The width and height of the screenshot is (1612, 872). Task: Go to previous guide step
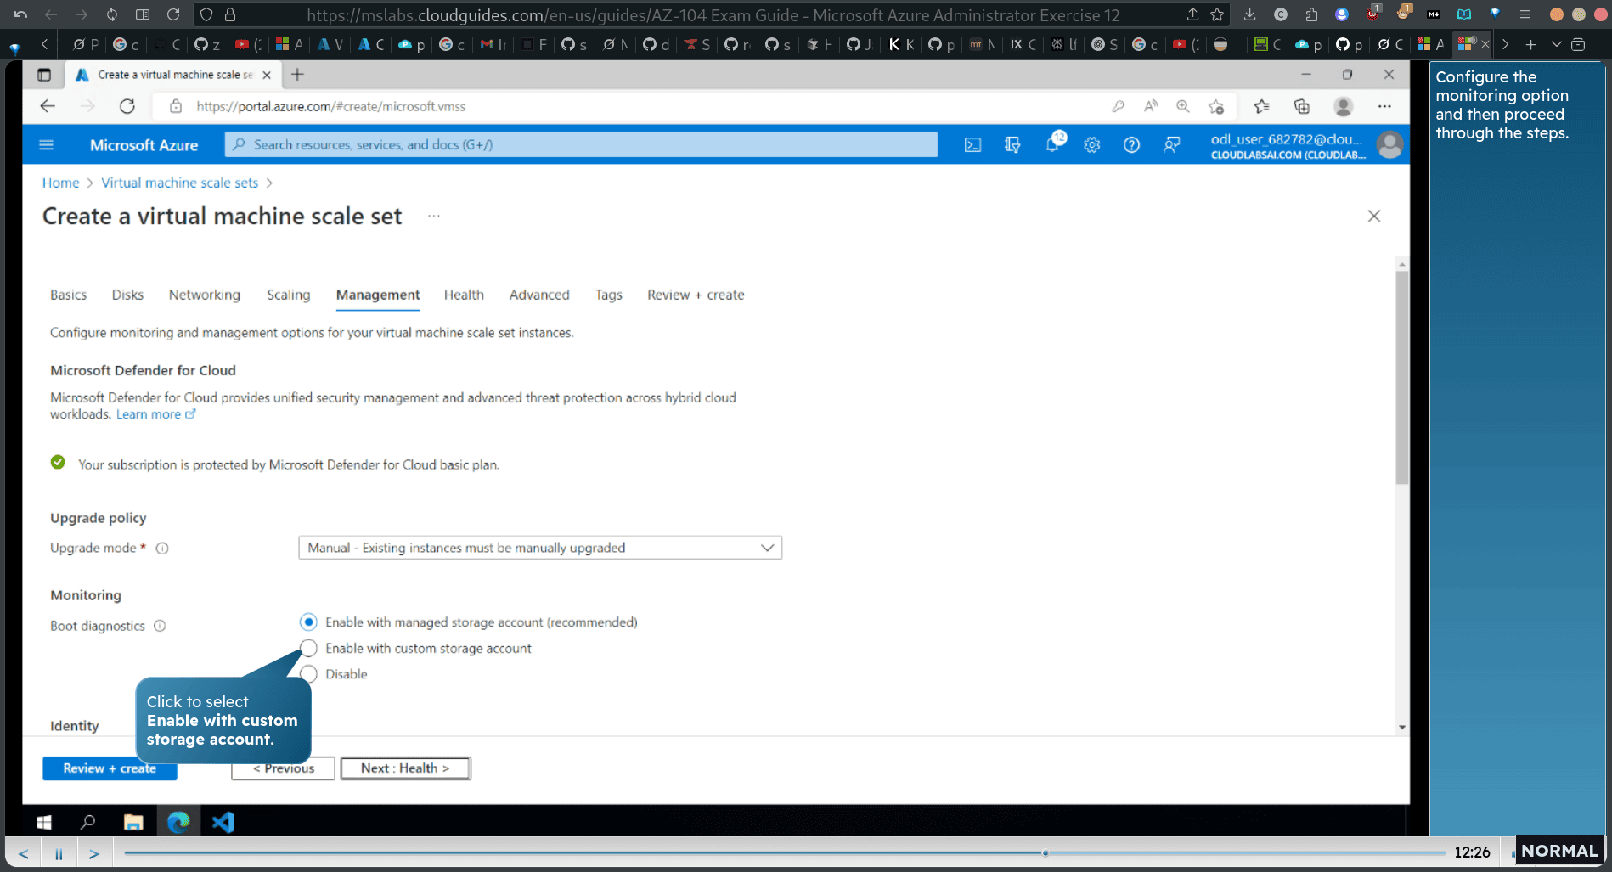23,853
